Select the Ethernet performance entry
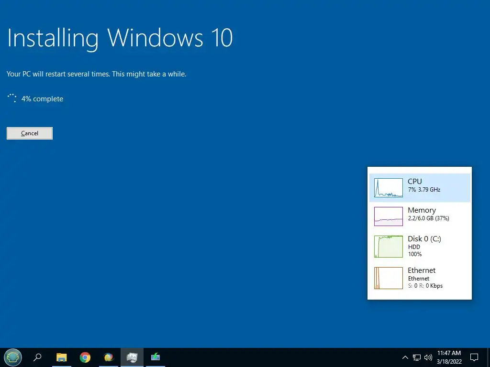The image size is (490, 367). coord(420,278)
